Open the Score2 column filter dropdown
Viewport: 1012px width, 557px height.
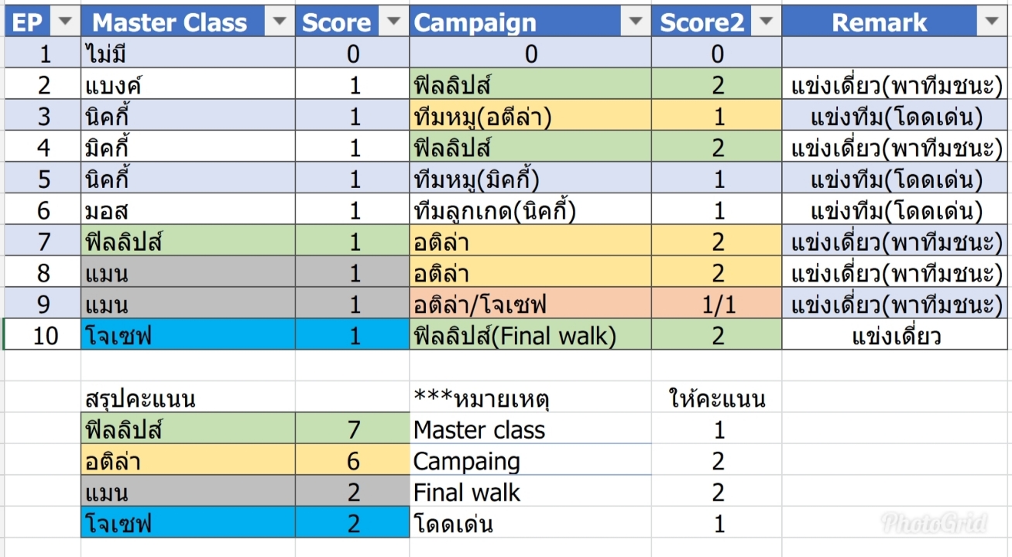tap(767, 22)
